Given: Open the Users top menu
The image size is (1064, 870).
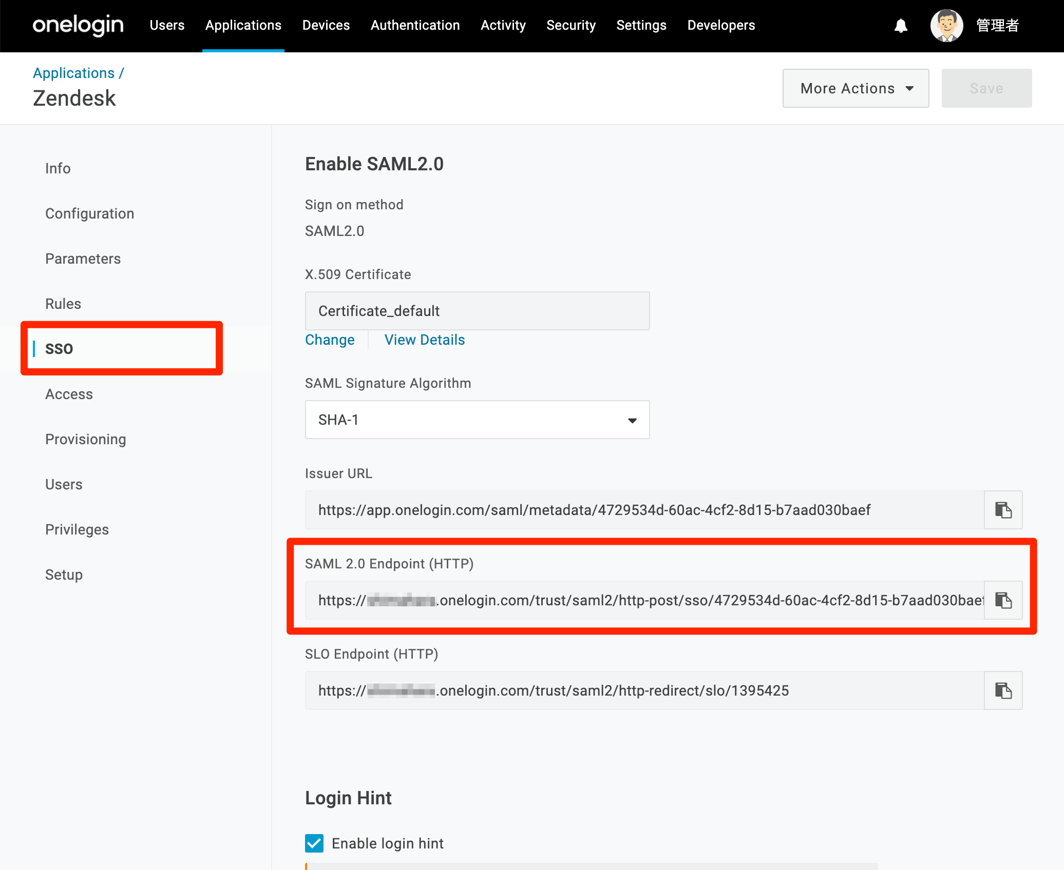Looking at the screenshot, I should tap(167, 25).
